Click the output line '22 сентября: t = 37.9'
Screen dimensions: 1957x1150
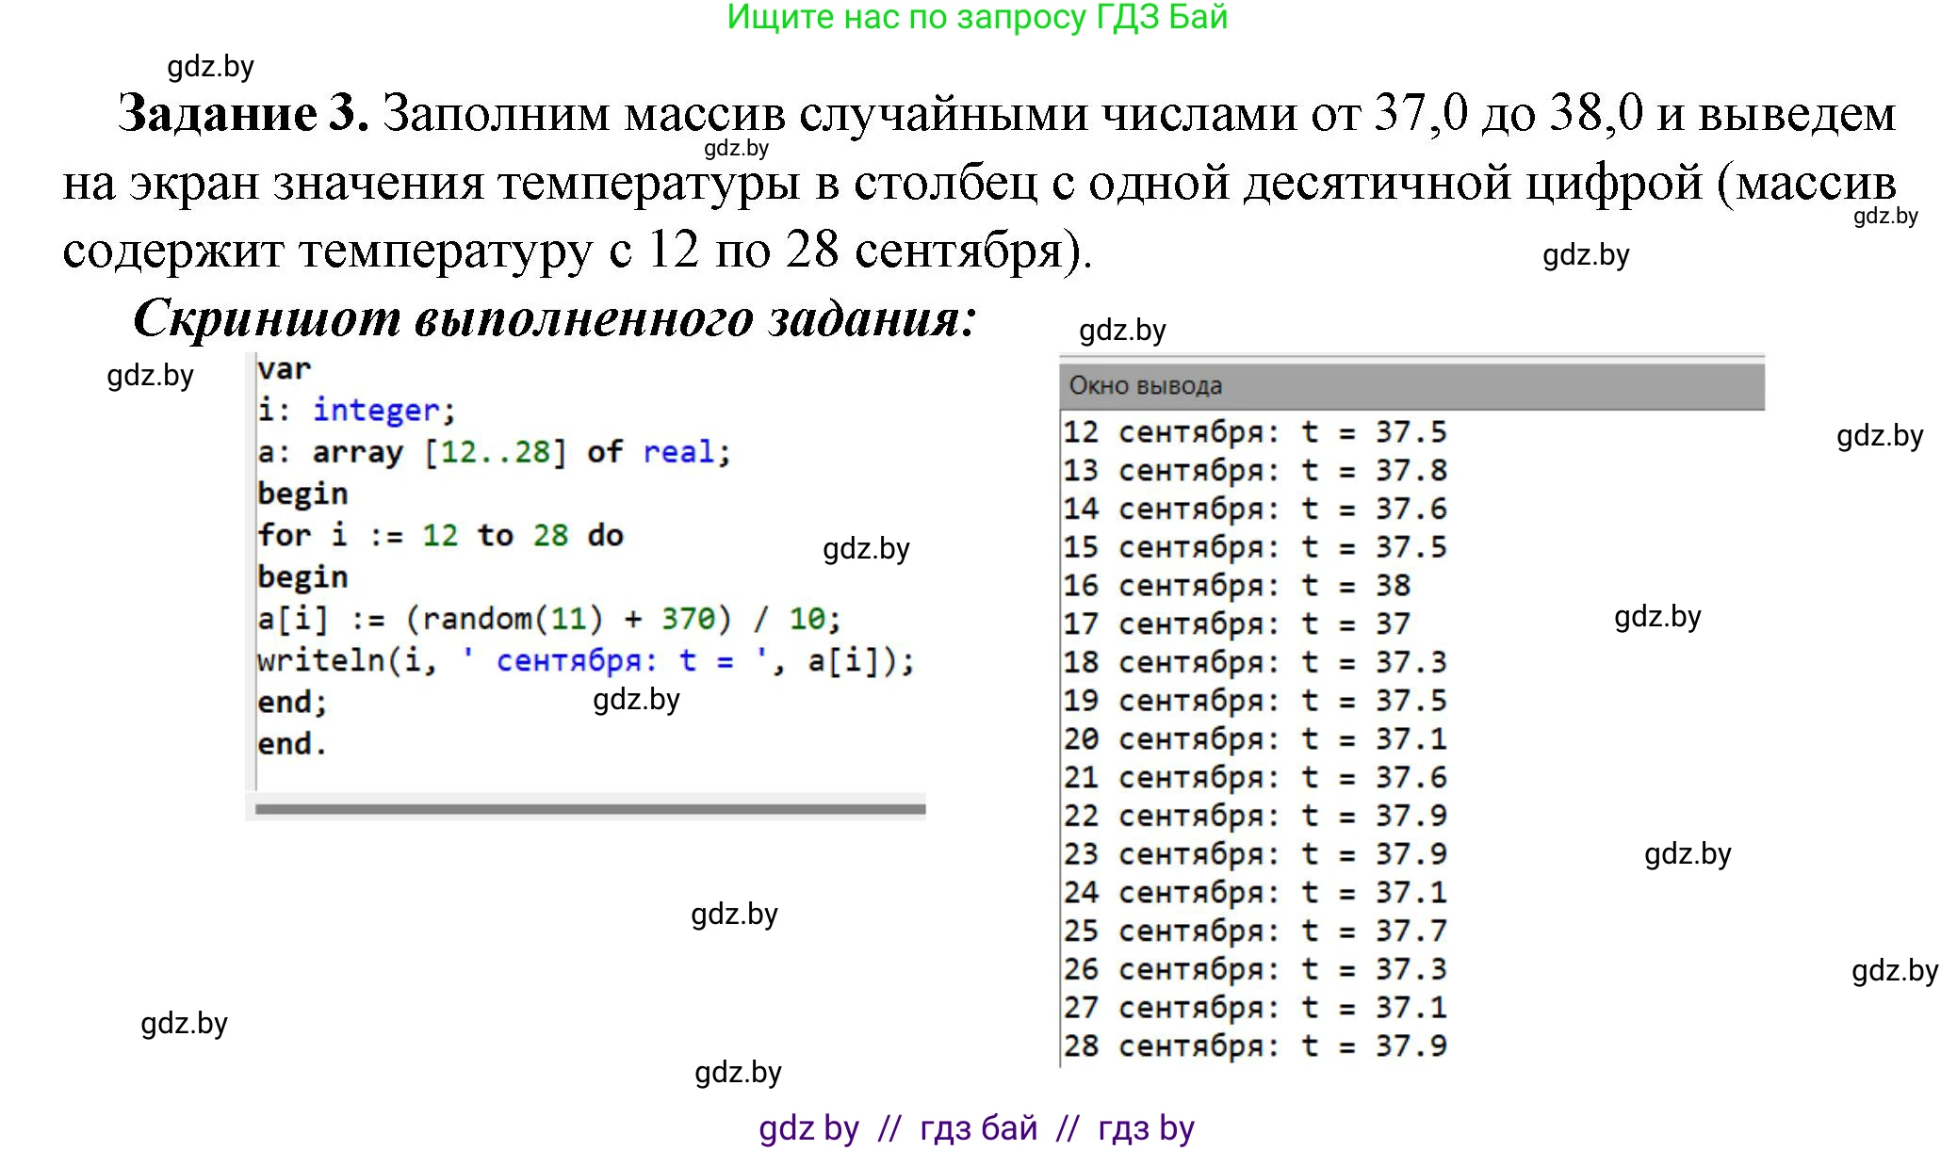pos(1258,816)
